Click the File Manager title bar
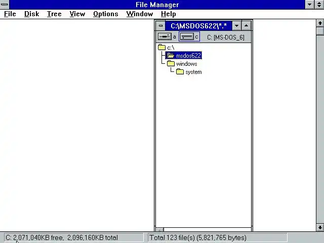Image resolution: width=324 pixels, height=243 pixels. pos(157,5)
